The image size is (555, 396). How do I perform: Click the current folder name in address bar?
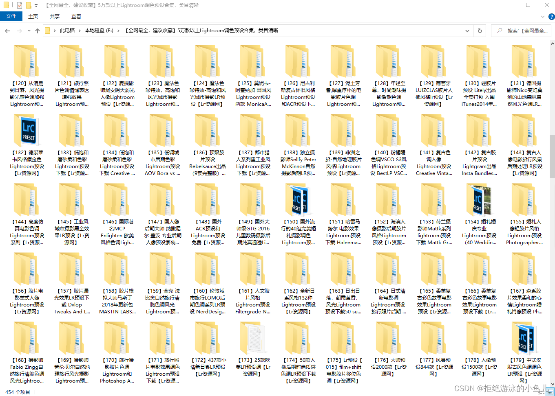201,31
